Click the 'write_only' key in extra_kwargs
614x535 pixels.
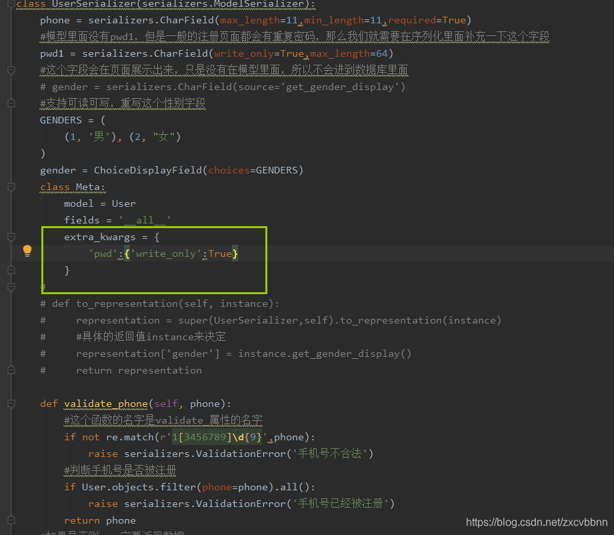[166, 254]
